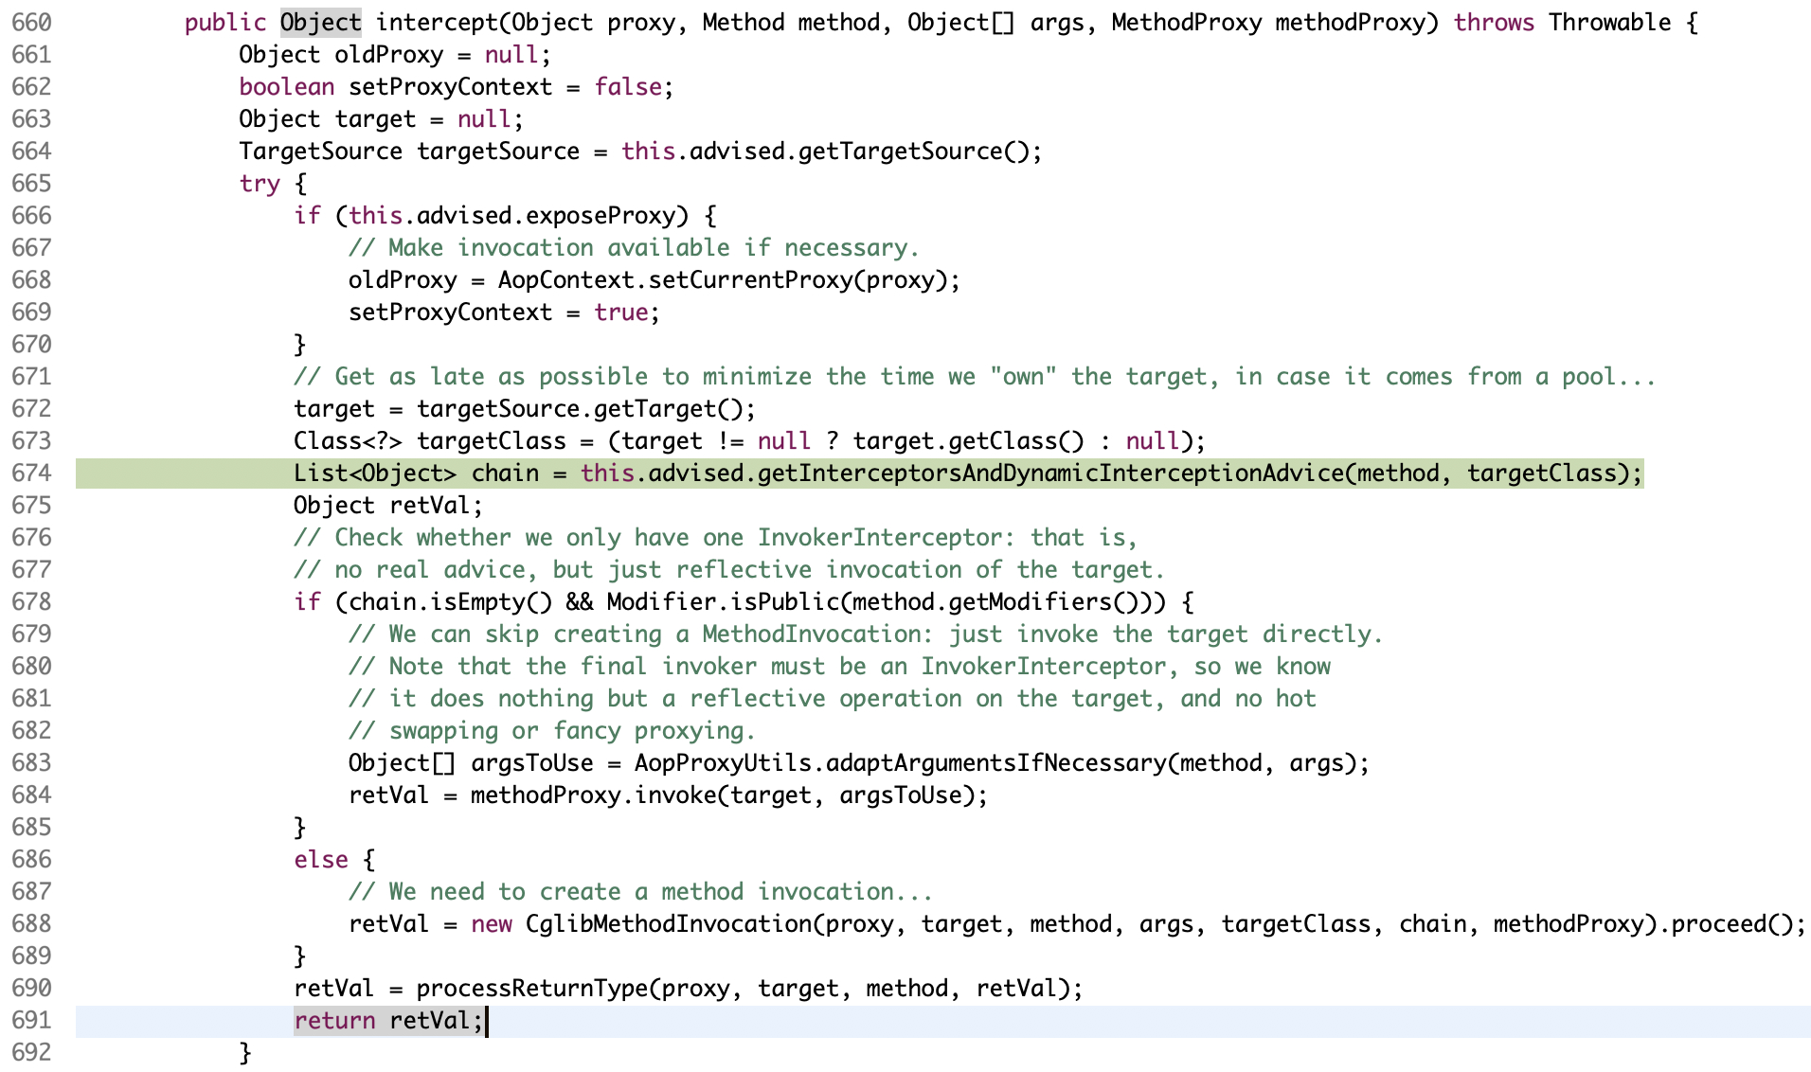This screenshot has height=1072, width=1811.
Task: Click 'oldProxy' on line 661
Action: (388, 55)
